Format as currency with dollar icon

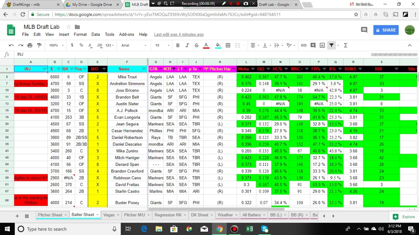pyautogui.click(x=72, y=45)
